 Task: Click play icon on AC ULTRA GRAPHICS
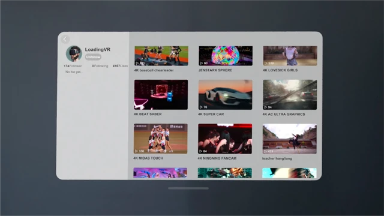point(265,107)
